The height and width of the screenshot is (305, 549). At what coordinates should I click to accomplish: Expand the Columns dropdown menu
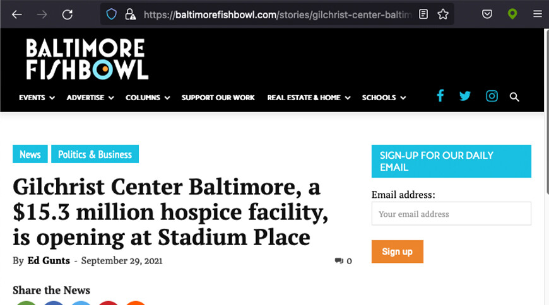[148, 98]
